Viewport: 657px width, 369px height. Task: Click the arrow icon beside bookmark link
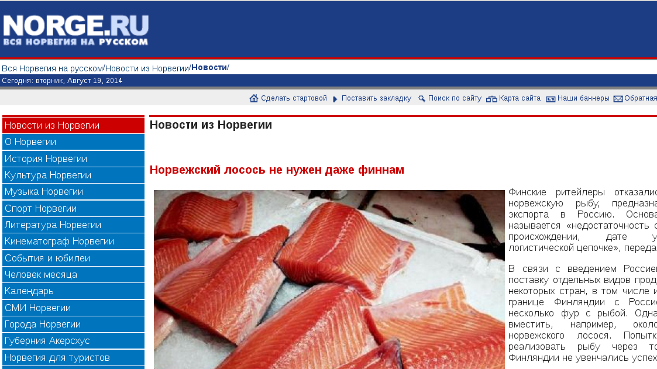pyautogui.click(x=335, y=99)
